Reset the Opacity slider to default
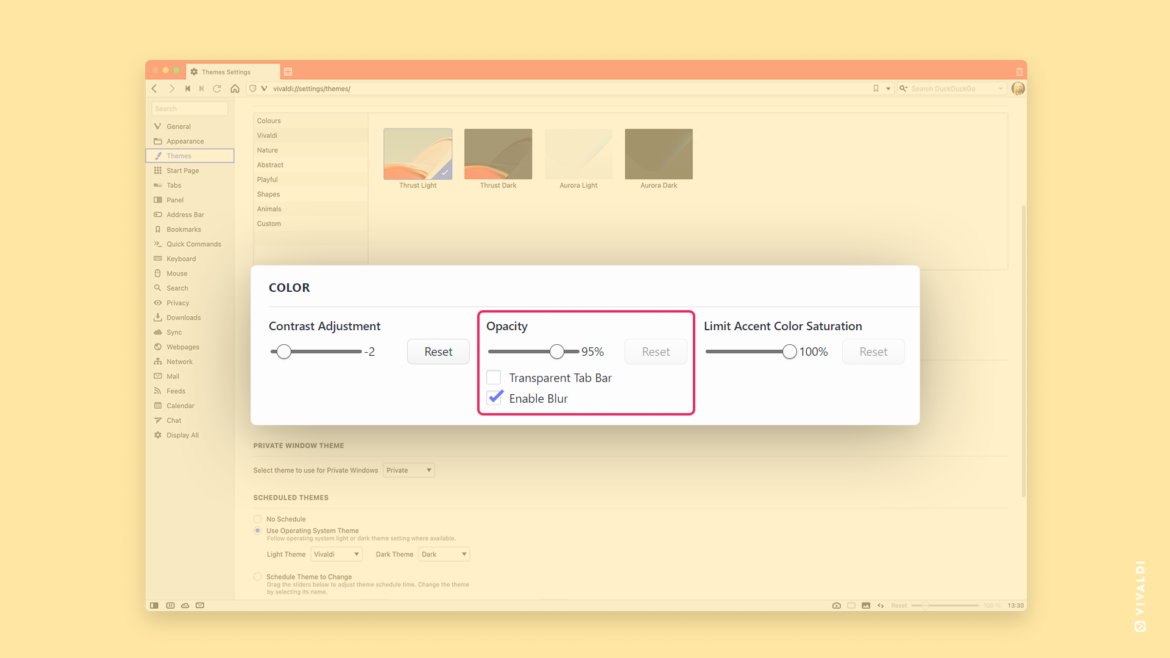Screen dimensions: 1170x658 [655, 351]
